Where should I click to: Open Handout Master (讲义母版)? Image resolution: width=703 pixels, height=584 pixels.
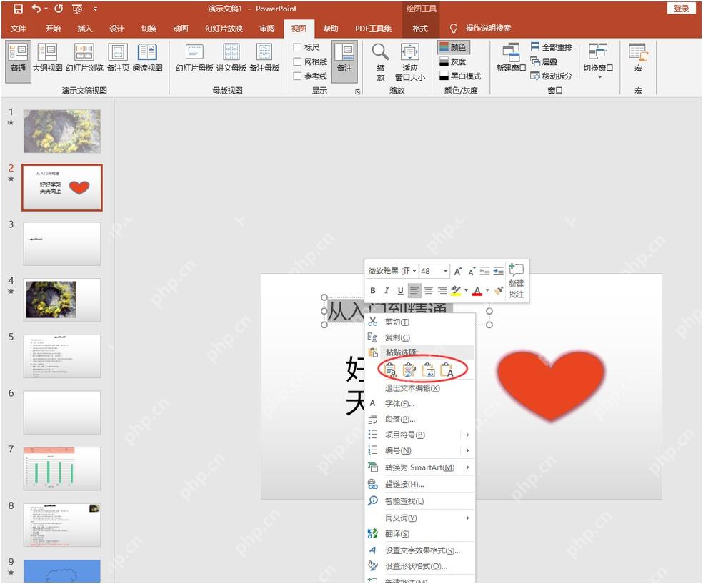231,58
